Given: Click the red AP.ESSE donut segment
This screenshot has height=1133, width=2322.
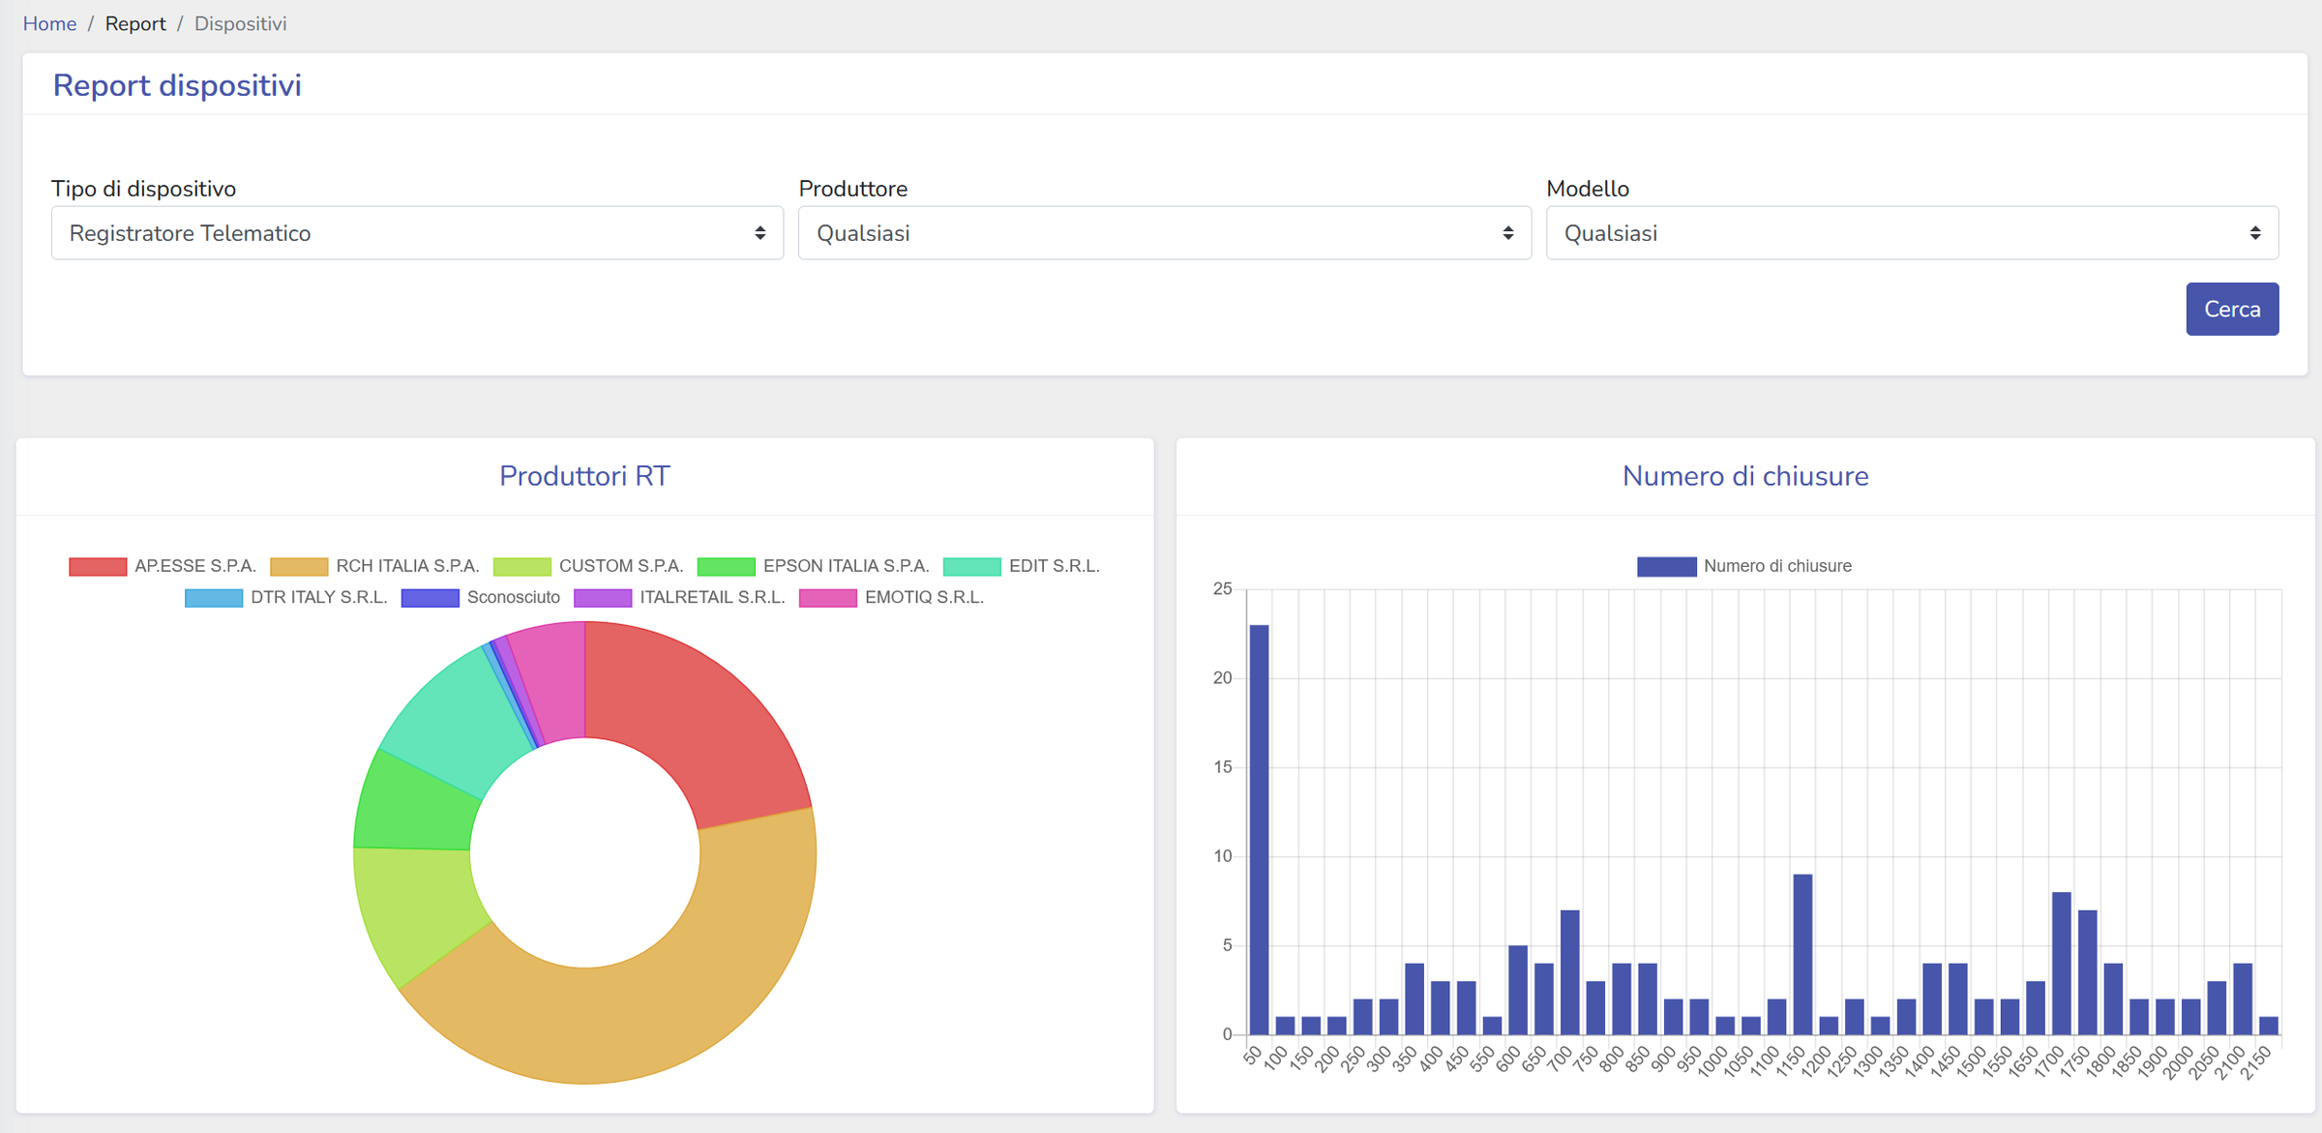Looking at the screenshot, I should (x=697, y=716).
